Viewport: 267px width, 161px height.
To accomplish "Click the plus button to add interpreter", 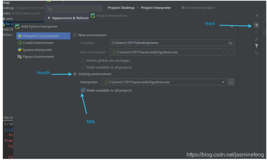I will [x=256, y=25].
